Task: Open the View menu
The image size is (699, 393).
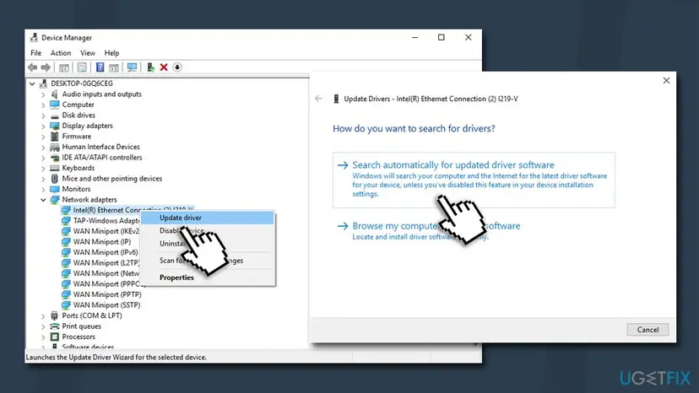Action: click(x=88, y=52)
